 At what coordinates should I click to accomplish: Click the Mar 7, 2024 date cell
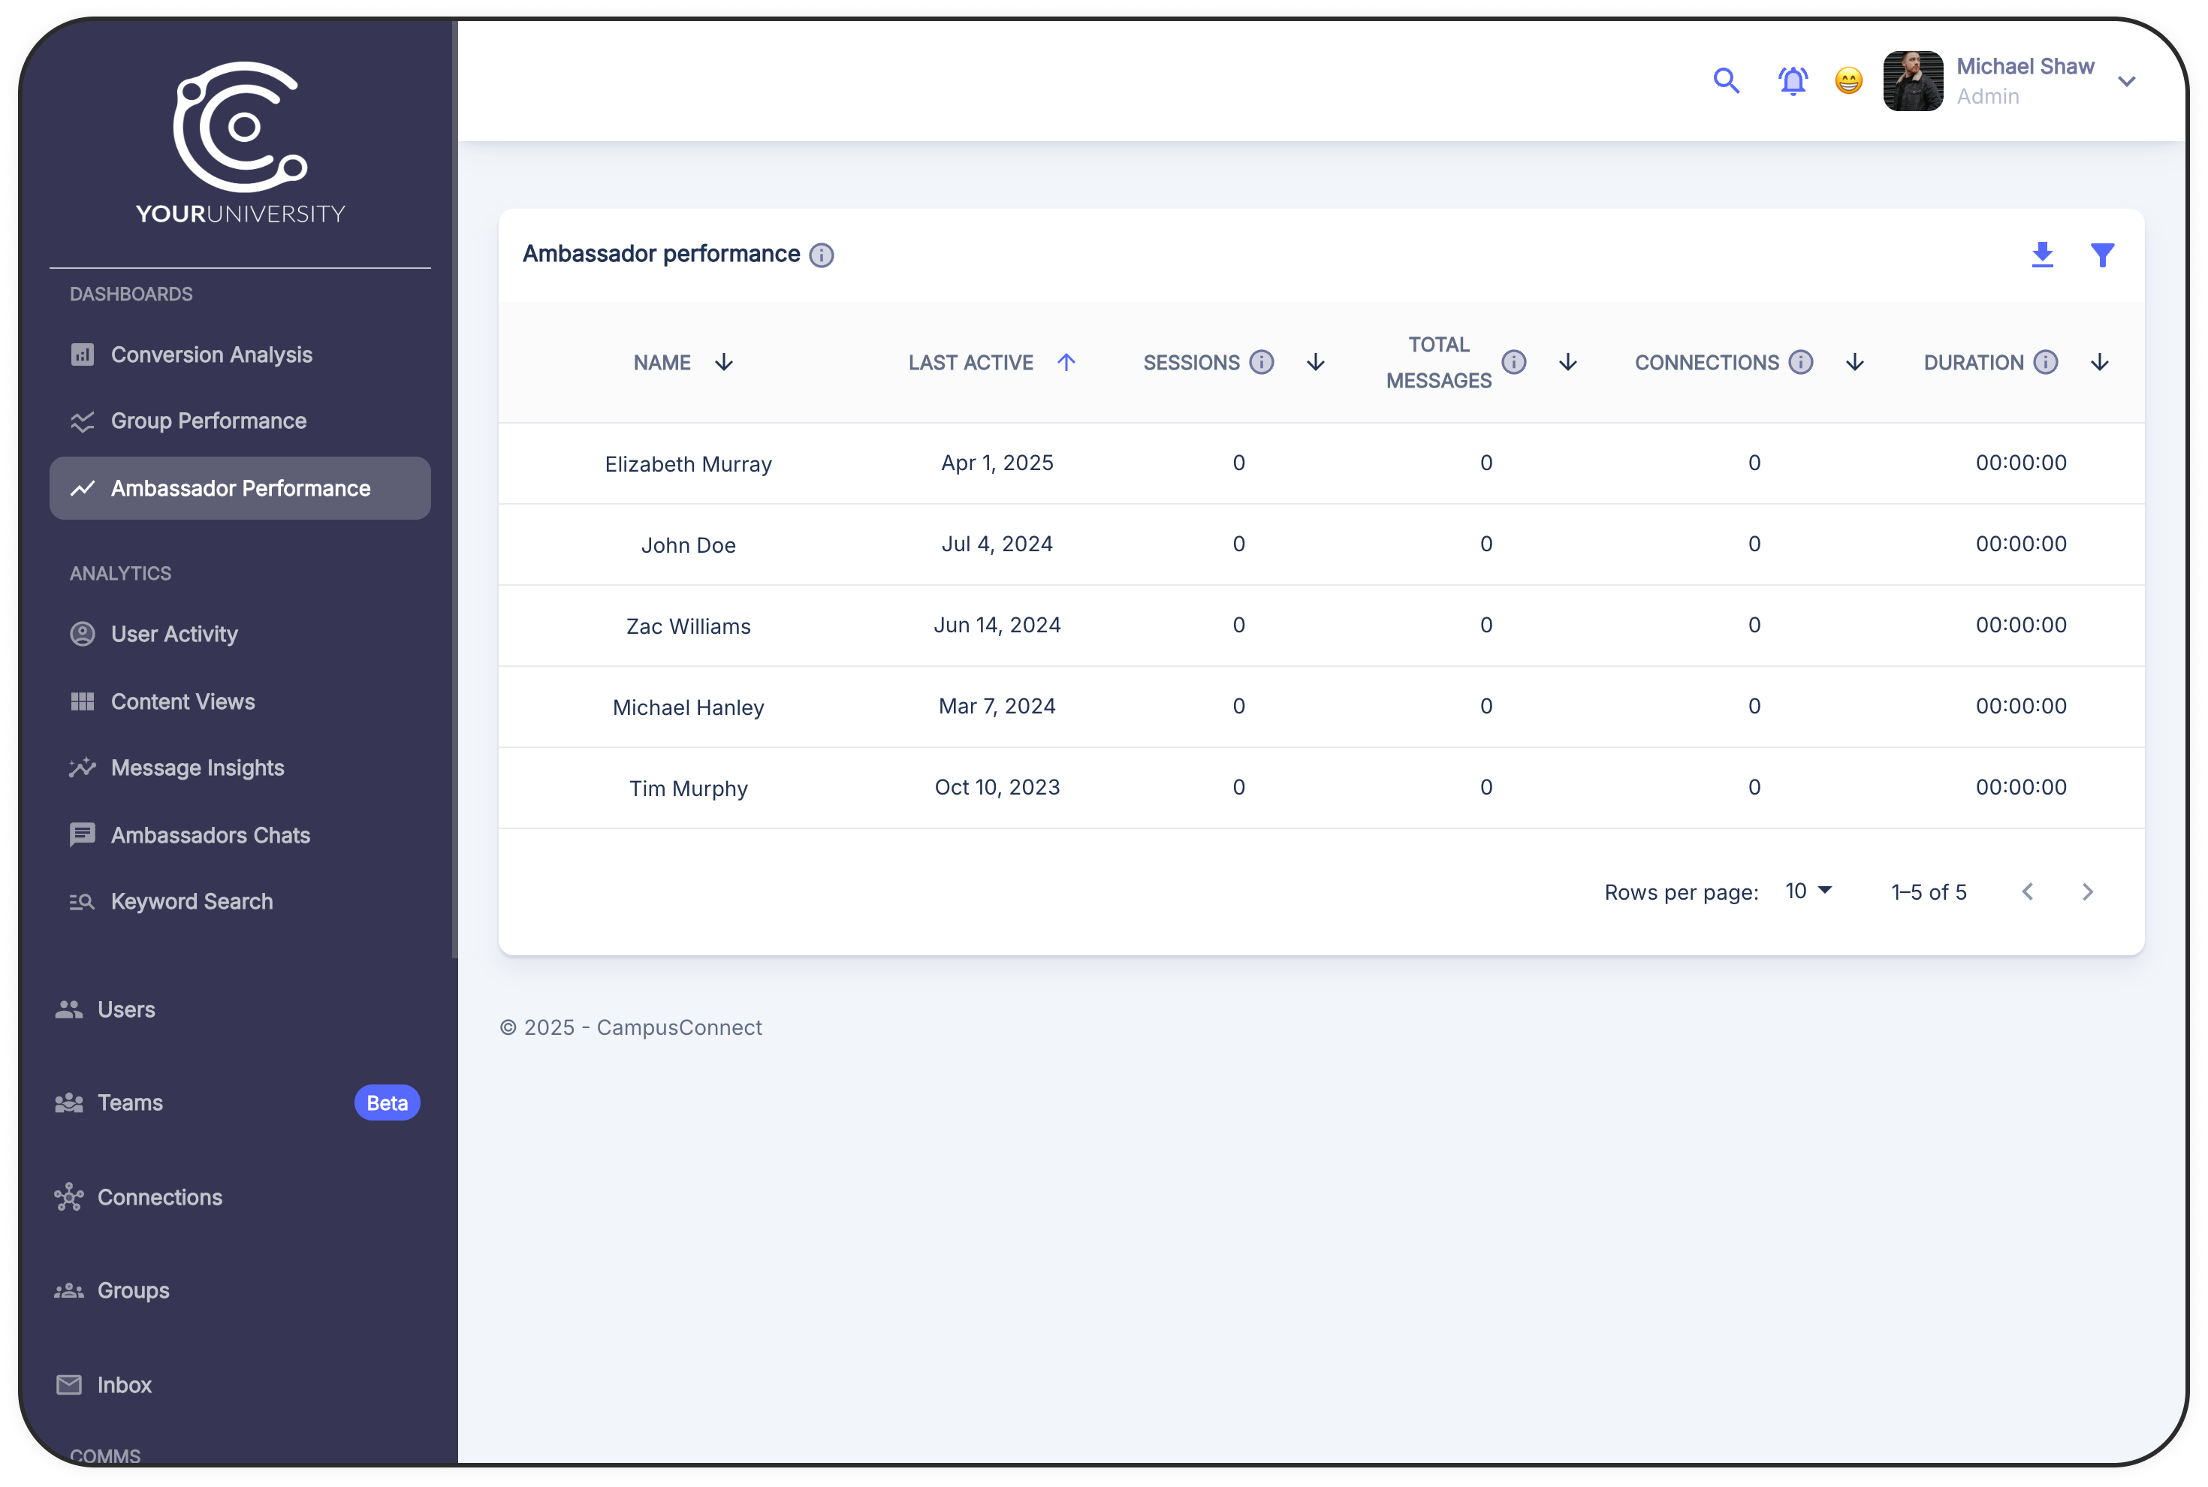[997, 707]
